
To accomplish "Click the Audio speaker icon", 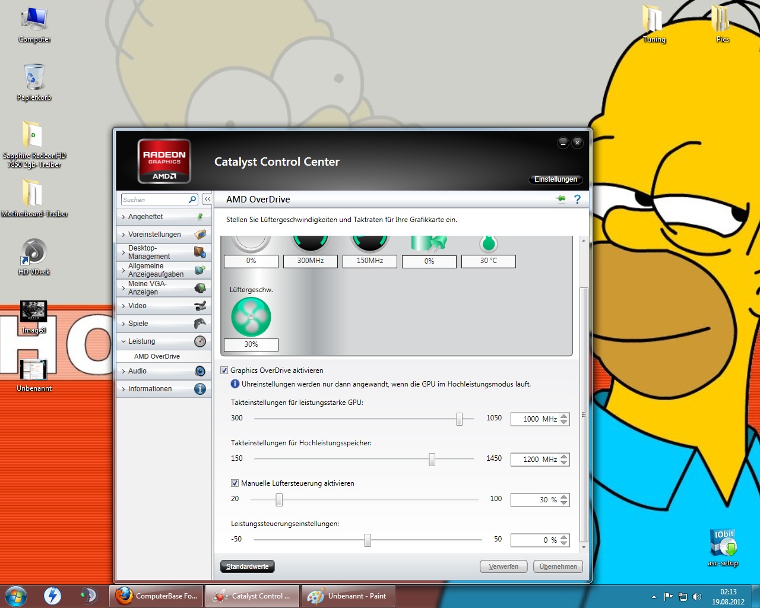I will 200,371.
